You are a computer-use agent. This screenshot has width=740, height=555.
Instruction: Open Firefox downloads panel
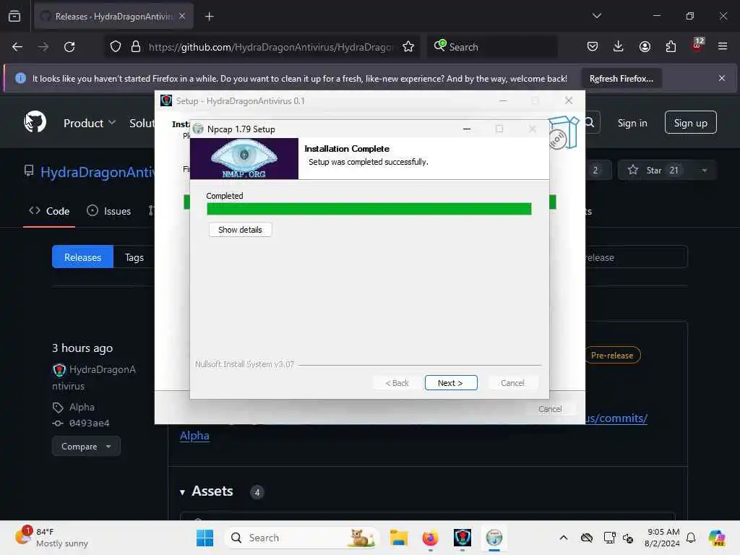point(619,47)
